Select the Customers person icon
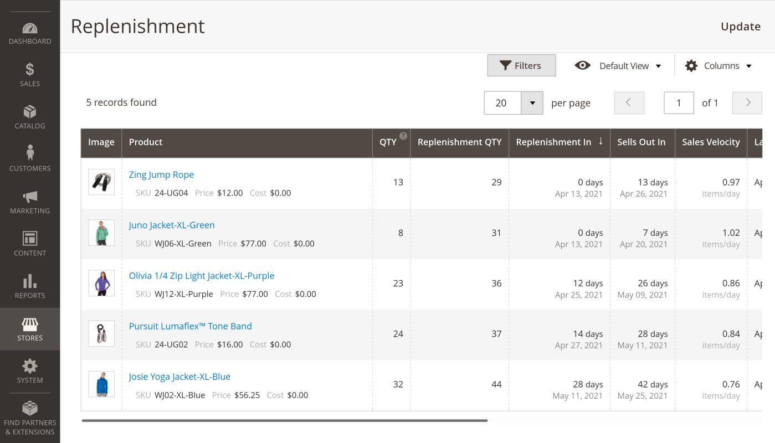Image resolution: width=775 pixels, height=443 pixels. (30, 153)
